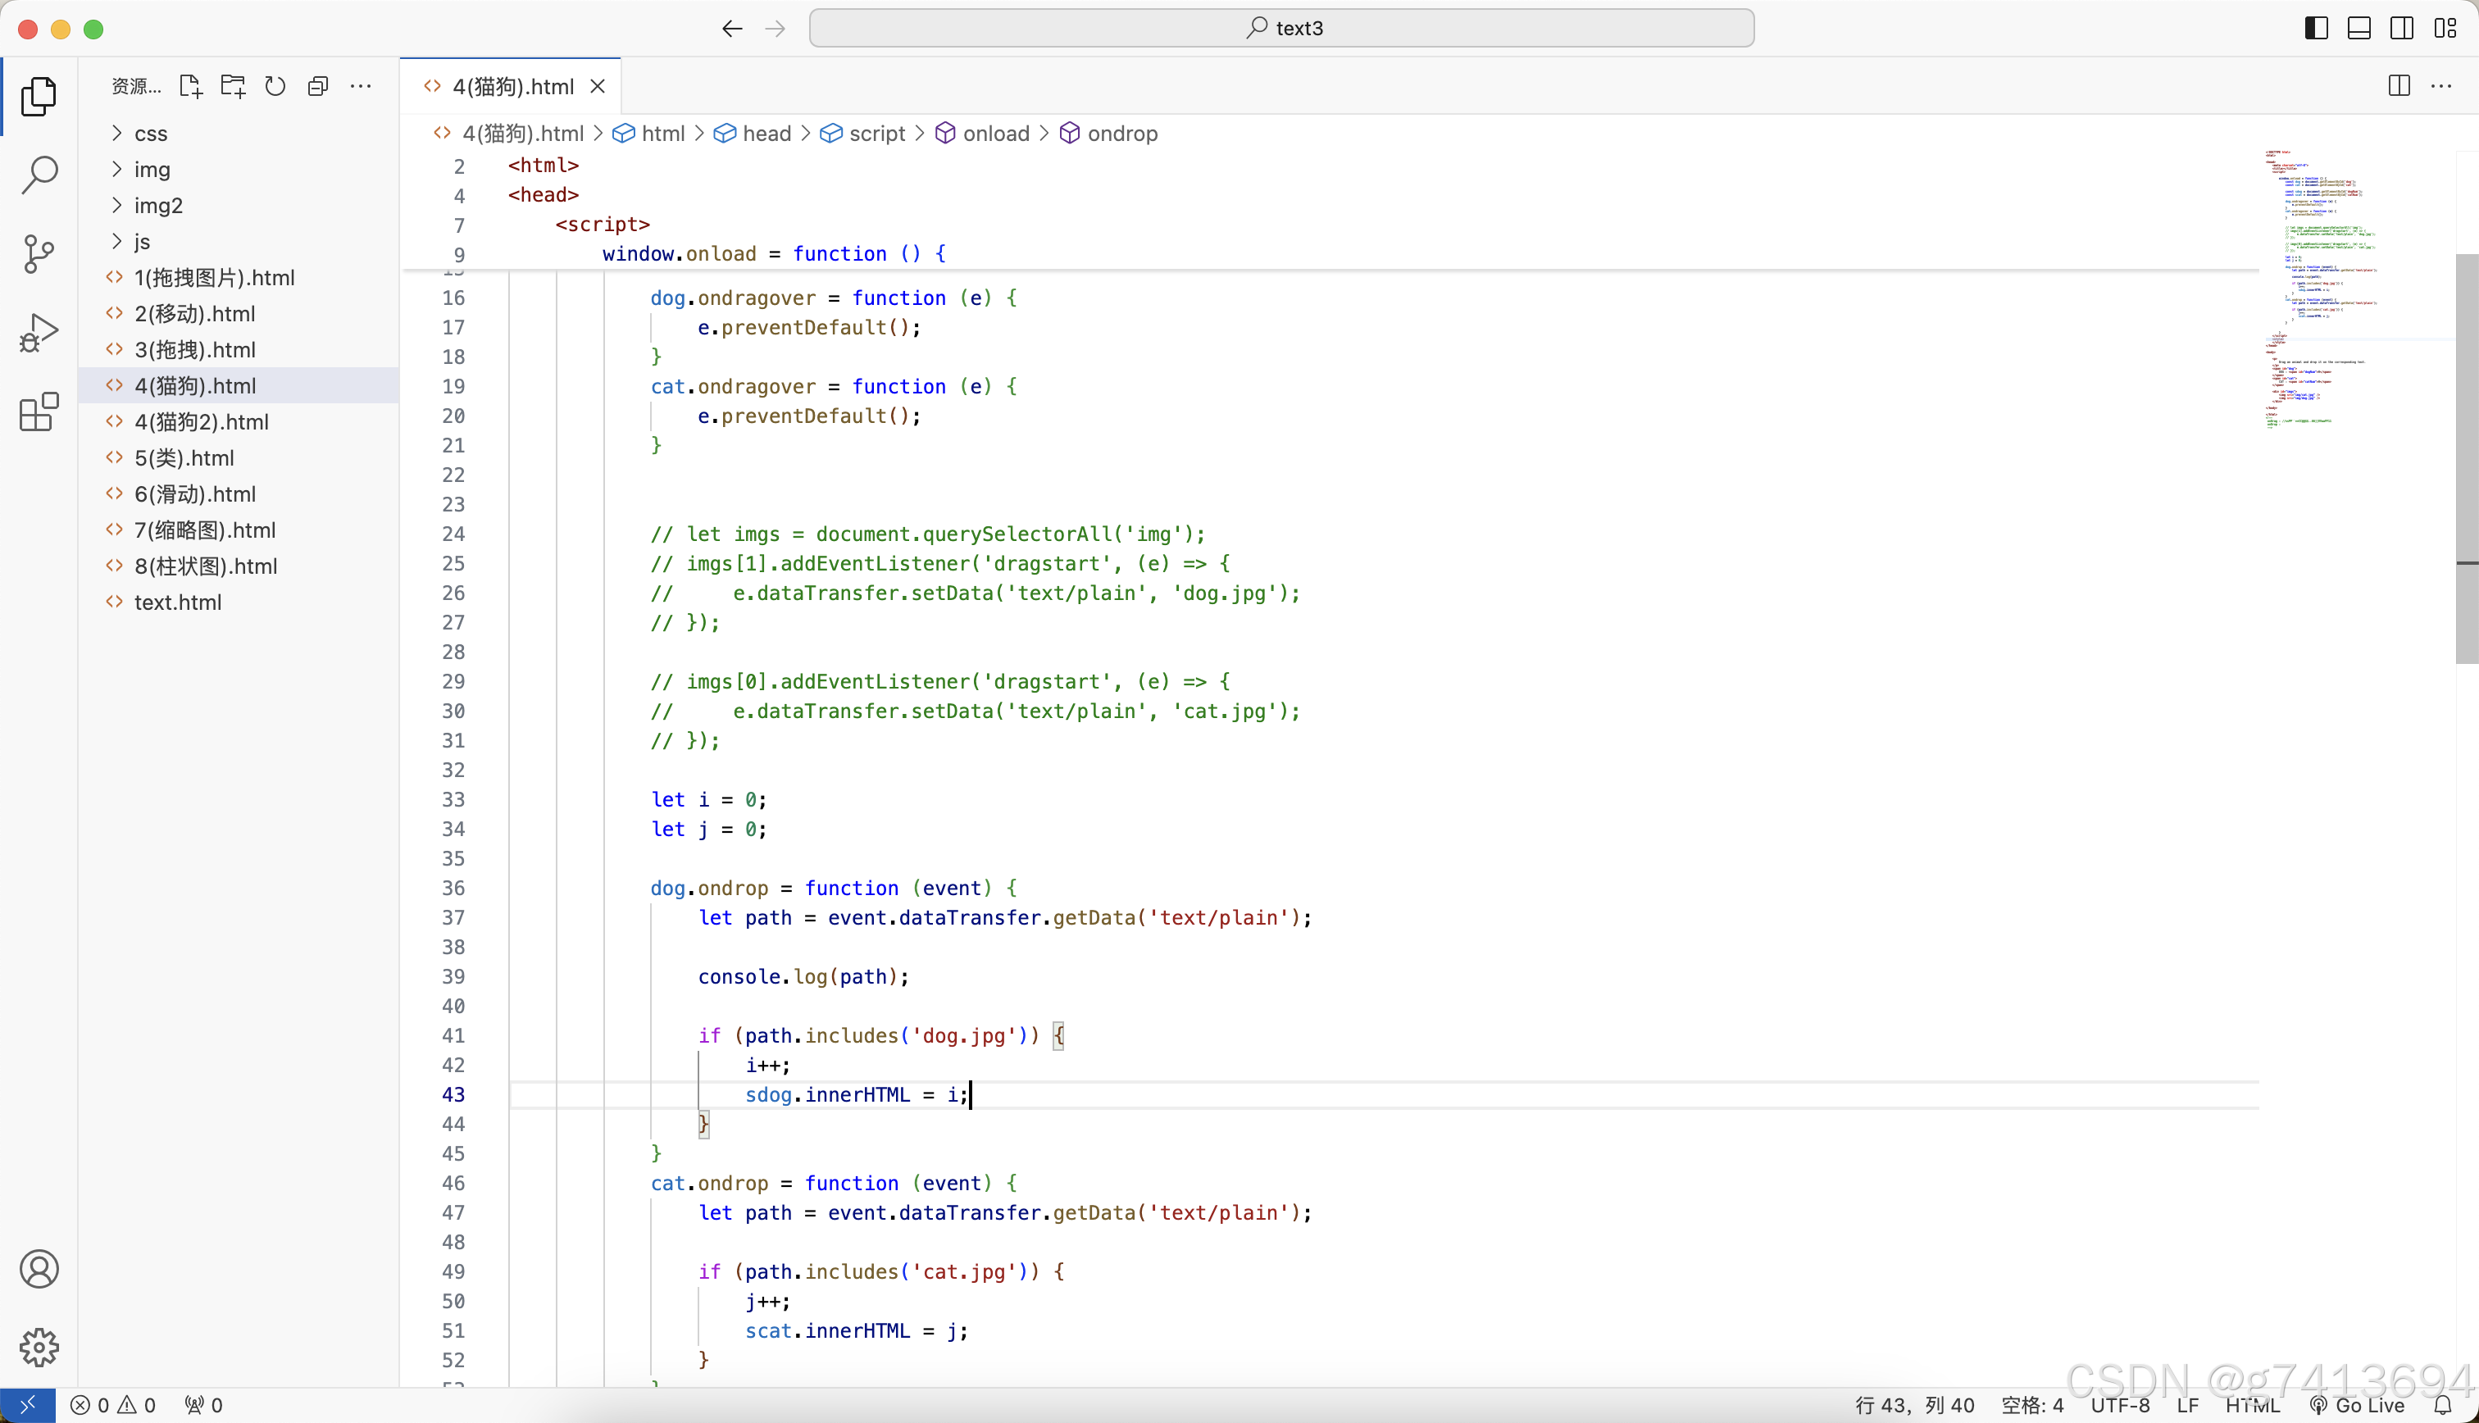
Task: Toggle the primary side bar visibility
Action: 2316,29
